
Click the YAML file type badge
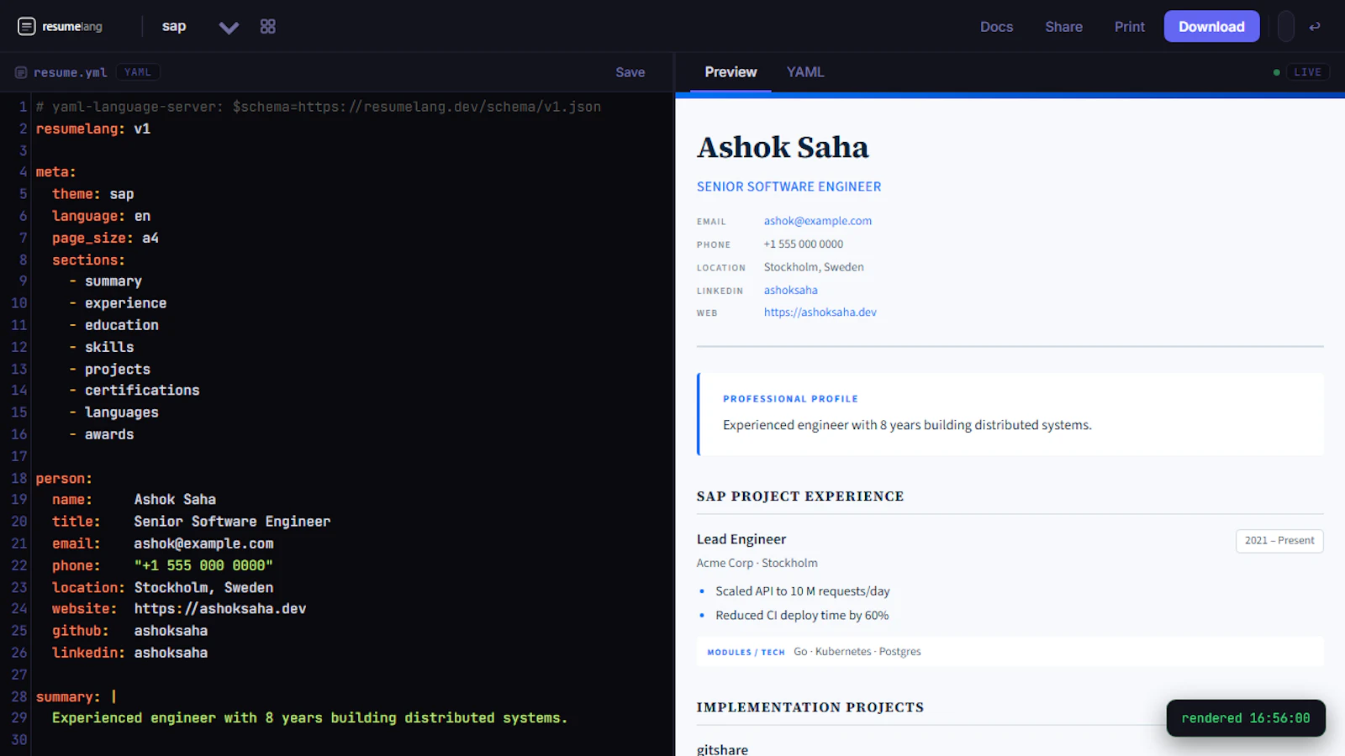coord(138,72)
